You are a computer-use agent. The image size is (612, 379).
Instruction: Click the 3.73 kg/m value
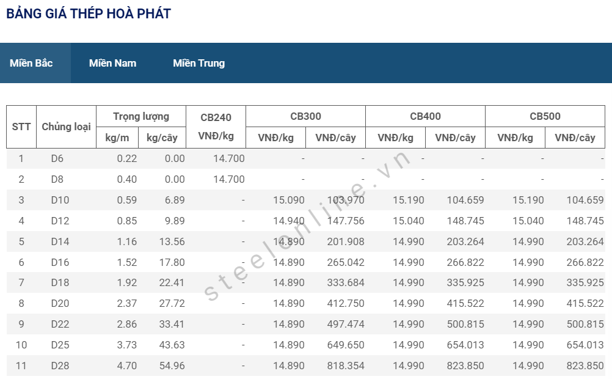[x=127, y=345]
